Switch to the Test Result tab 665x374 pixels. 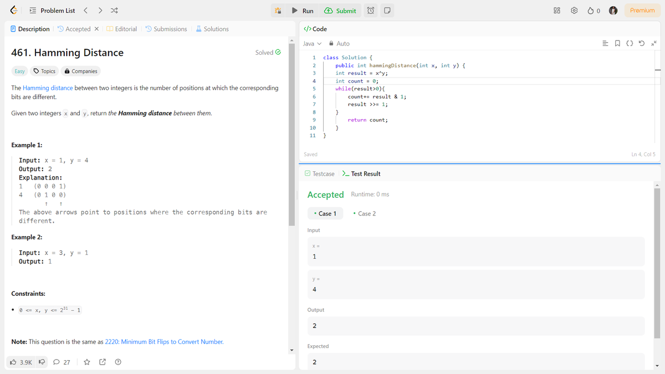[361, 174]
